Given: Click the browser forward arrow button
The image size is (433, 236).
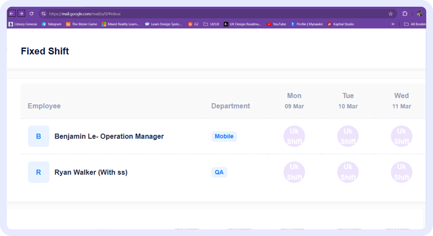Looking at the screenshot, I should [x=21, y=13].
